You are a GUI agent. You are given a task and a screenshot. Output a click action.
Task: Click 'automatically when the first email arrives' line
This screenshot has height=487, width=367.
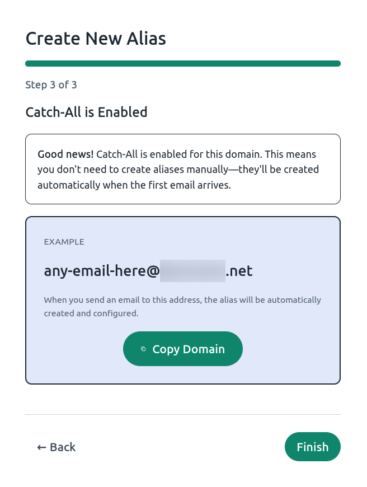click(134, 185)
